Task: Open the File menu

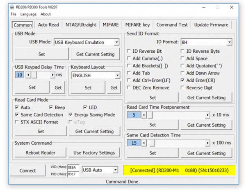Action: pos(14,14)
